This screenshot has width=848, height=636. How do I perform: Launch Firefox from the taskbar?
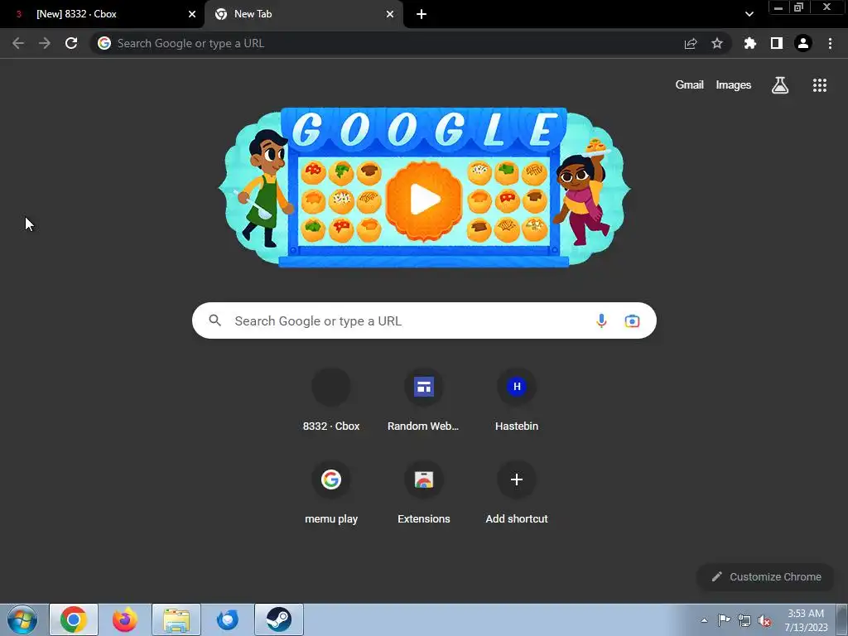click(125, 619)
